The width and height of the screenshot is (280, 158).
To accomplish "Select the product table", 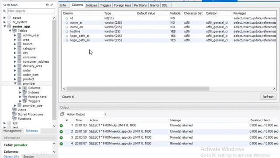I will click(28, 79).
